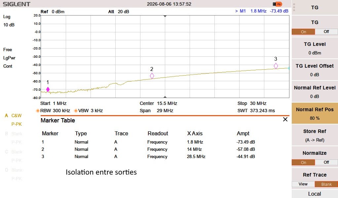Viewport: 338px width, 198px height.
Task: Click the RBW 300 kHz value
Action: pos(55,111)
